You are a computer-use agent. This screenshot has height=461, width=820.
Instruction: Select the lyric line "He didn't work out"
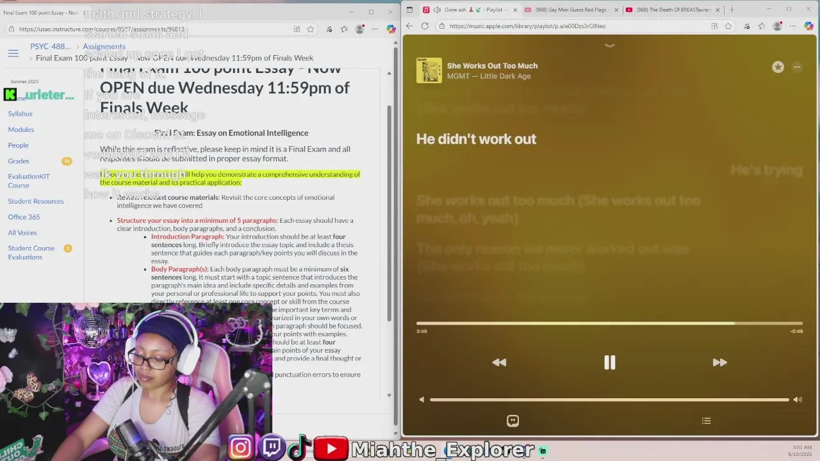tap(476, 139)
